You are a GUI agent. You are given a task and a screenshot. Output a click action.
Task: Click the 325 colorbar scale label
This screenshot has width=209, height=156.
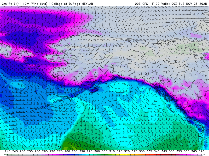[x=134, y=151]
